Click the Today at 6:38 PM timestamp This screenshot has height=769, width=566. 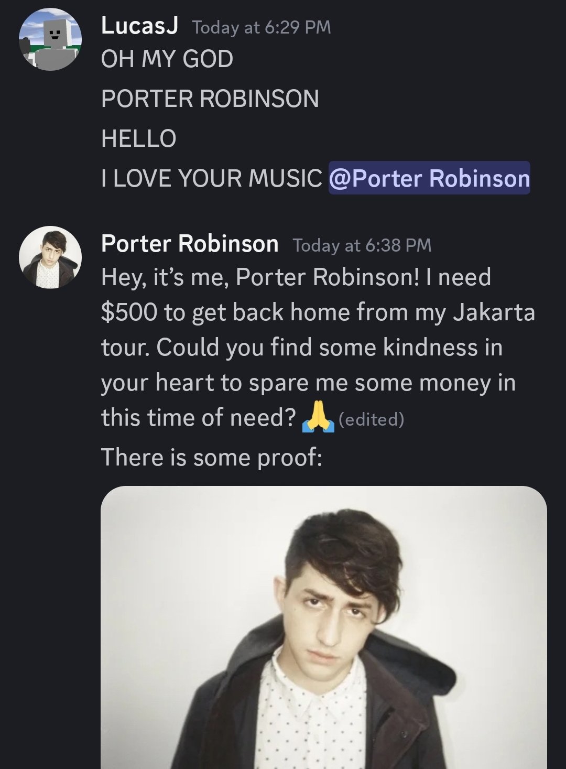point(362,245)
